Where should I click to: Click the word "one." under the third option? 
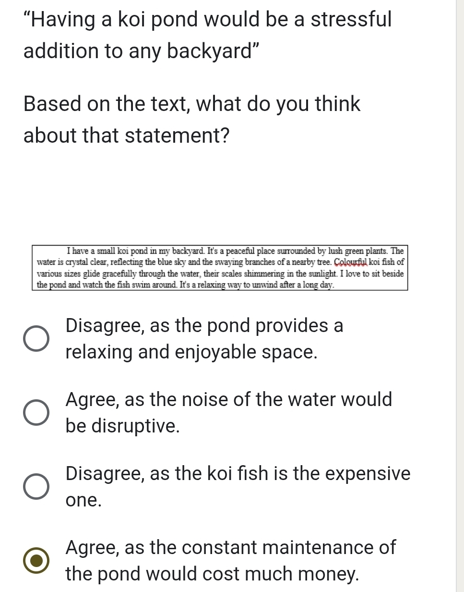(84, 501)
